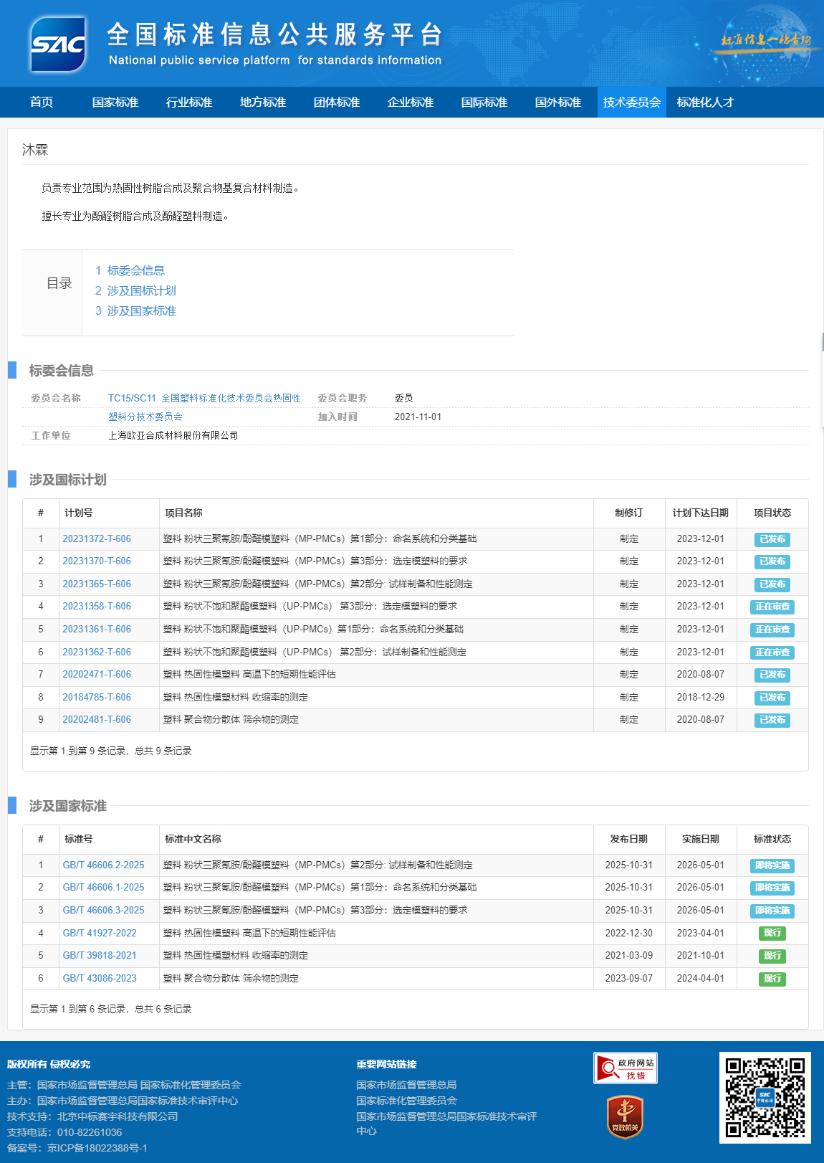Open the 国家标准 navigation tab
The width and height of the screenshot is (824, 1163).
point(115,103)
